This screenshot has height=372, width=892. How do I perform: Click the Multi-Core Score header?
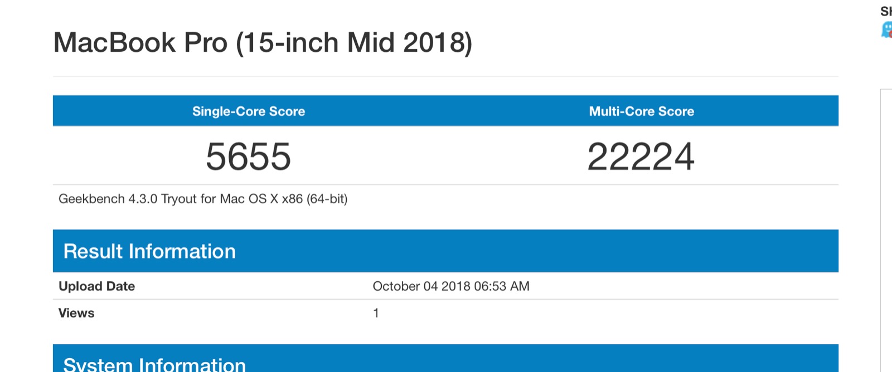pyautogui.click(x=642, y=111)
